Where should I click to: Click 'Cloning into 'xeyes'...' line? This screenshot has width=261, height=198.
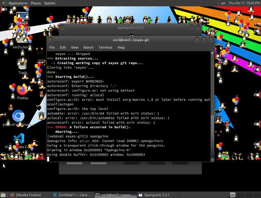(70, 68)
